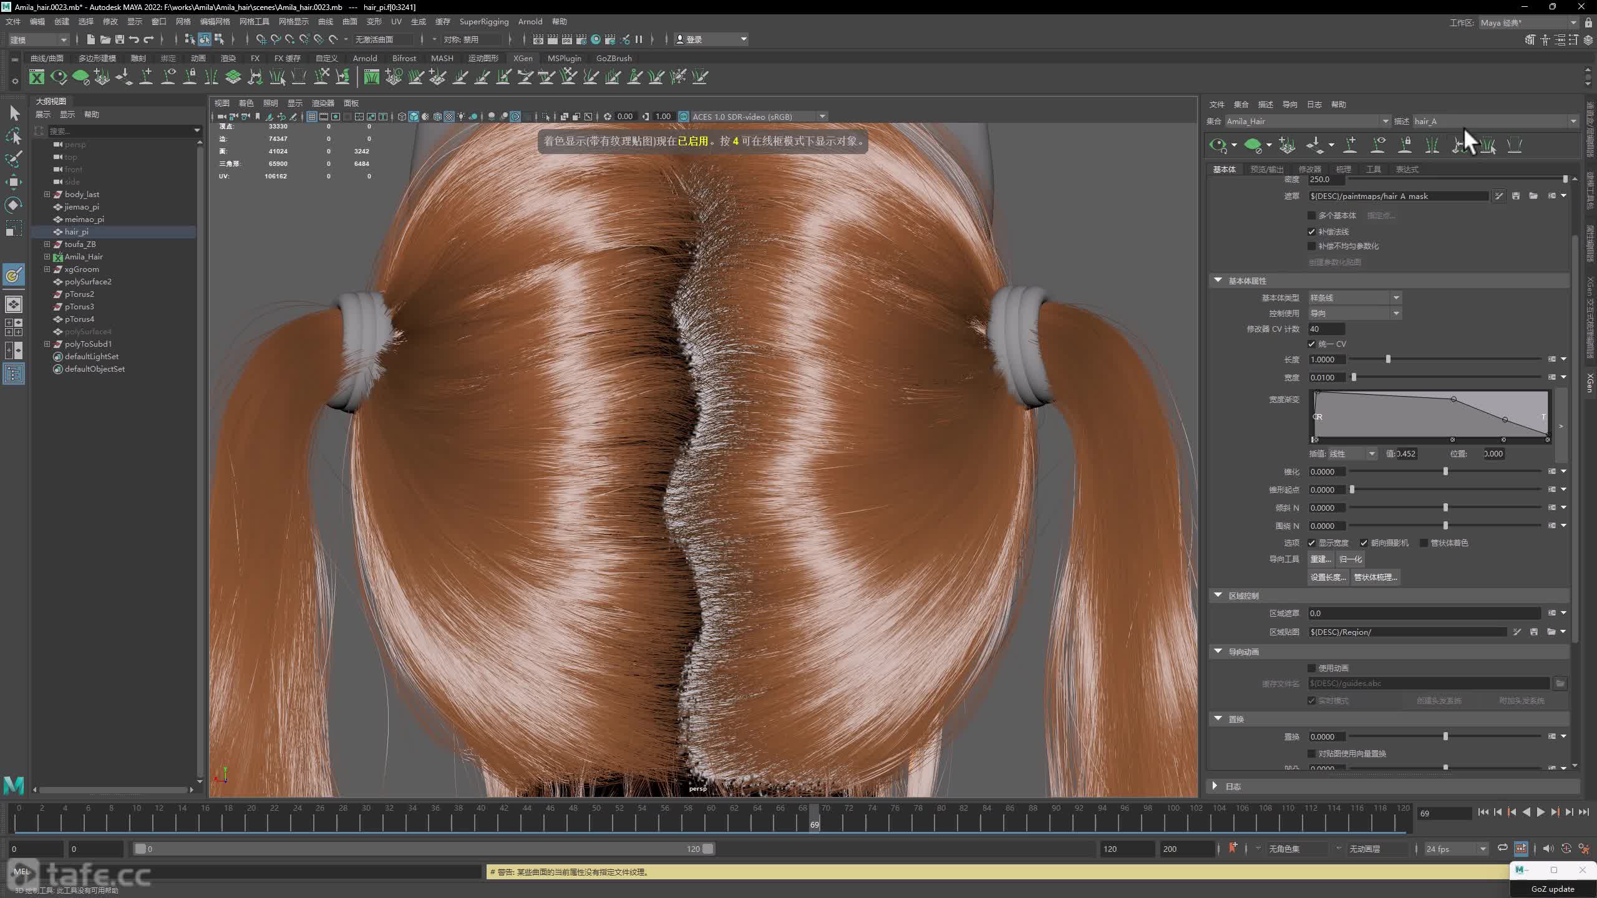
Task: Toggle the 使用动画 checkbox
Action: point(1311,668)
